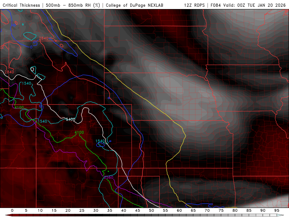Screen dimensions: 289x217
Task: Click the "90" tick label on the color bar
Action: point(263,210)
